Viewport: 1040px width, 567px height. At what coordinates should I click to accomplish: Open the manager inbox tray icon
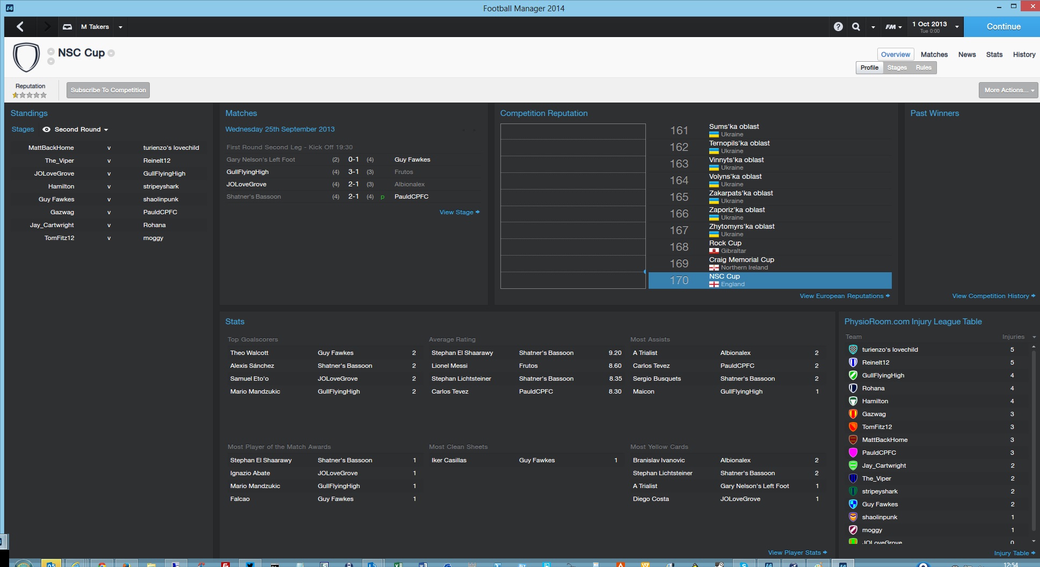(67, 27)
